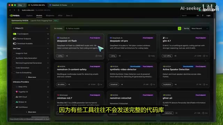Focus the header Search box
The image size is (223, 125).
click(190, 16)
